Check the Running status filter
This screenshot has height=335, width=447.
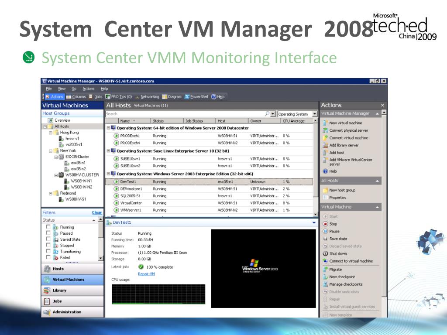48,227
